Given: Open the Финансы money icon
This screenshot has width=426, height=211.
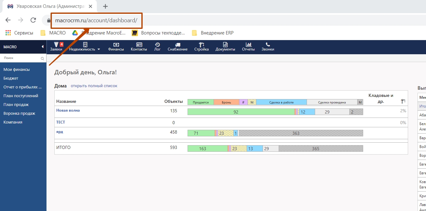Looking at the screenshot, I should [116, 45].
